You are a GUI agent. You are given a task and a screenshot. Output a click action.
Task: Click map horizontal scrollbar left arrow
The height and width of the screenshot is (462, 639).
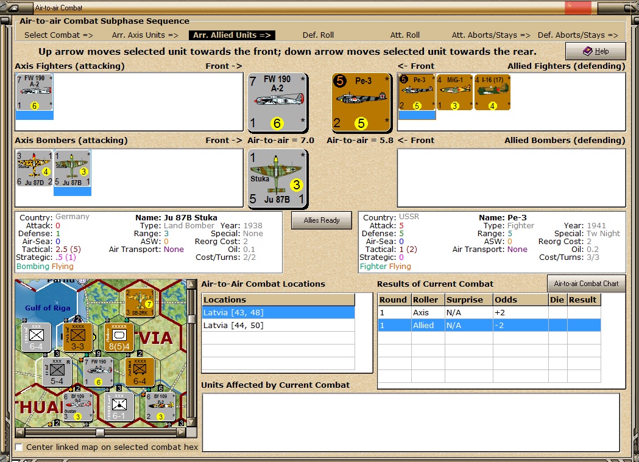tap(19, 432)
